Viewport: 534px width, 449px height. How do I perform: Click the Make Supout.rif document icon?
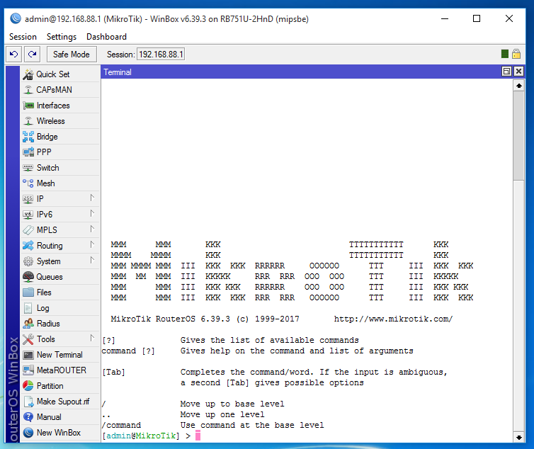28,402
